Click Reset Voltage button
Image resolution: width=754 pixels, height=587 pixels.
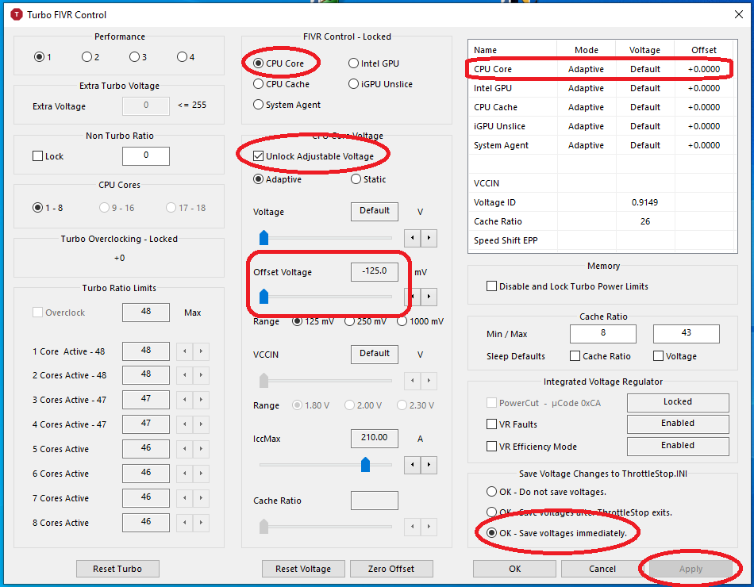tap(303, 569)
